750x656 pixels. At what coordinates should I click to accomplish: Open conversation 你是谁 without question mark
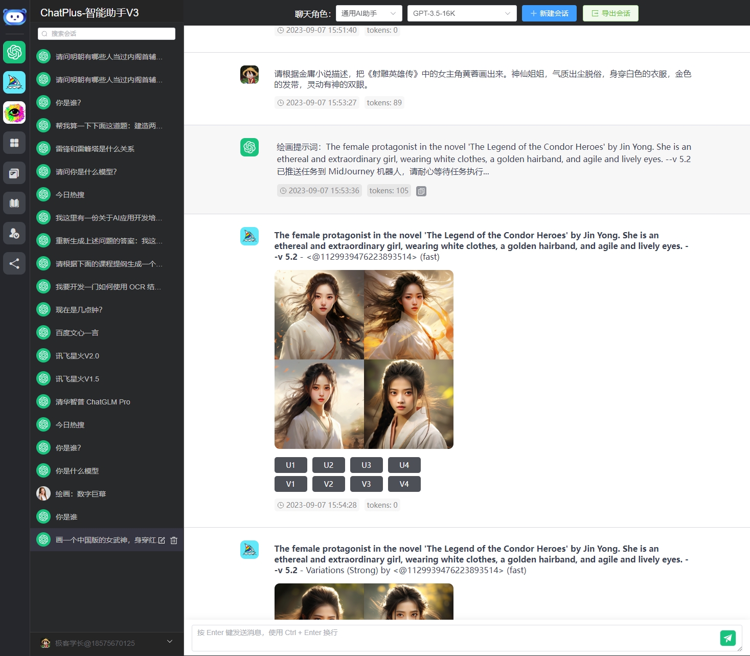106,516
